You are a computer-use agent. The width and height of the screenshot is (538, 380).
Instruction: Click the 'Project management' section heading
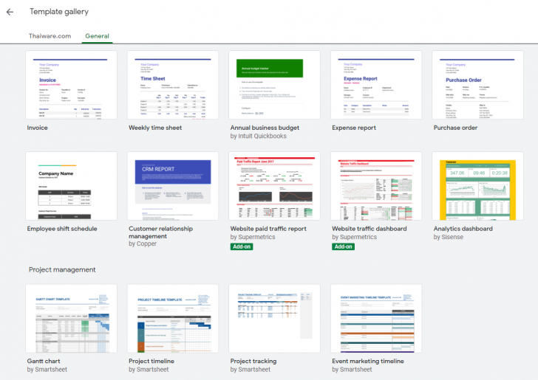point(62,269)
